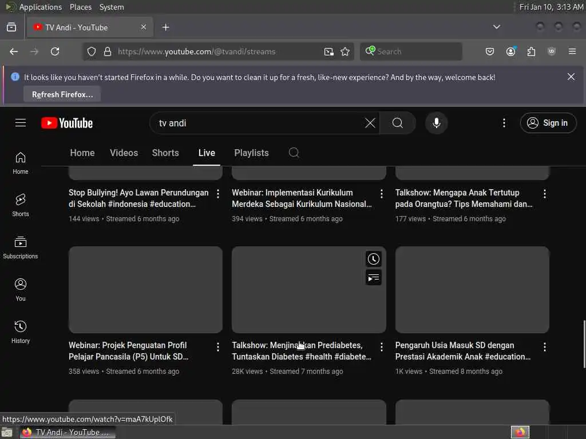The width and height of the screenshot is (586, 439).
Task: Click the magnifier search button
Action: point(397,123)
